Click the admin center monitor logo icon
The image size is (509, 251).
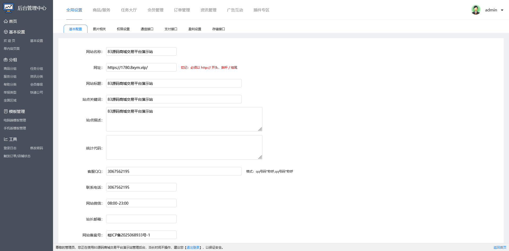8,8
